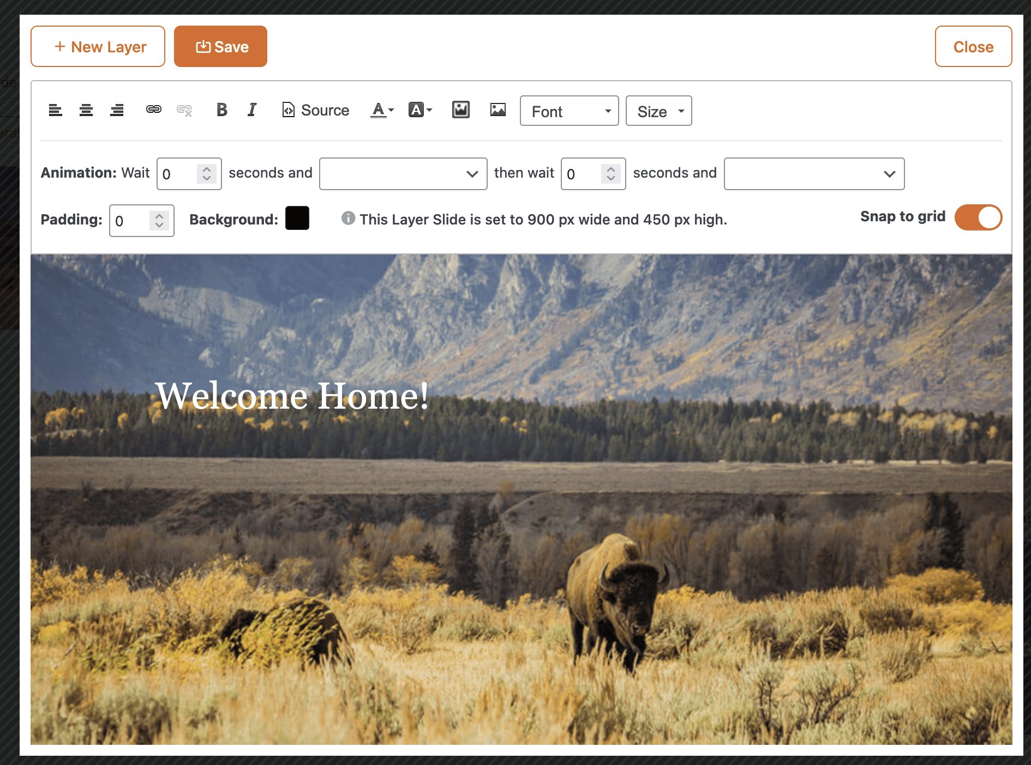This screenshot has height=765, width=1031.
Task: Click the unlink icon
Action: 184,110
